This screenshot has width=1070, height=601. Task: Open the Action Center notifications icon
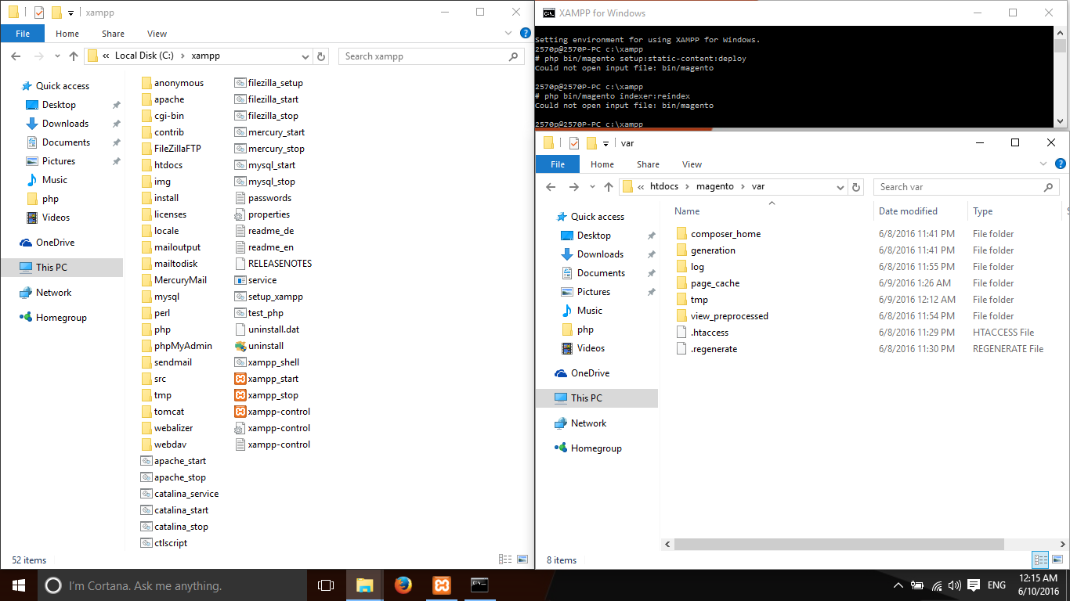click(x=973, y=585)
